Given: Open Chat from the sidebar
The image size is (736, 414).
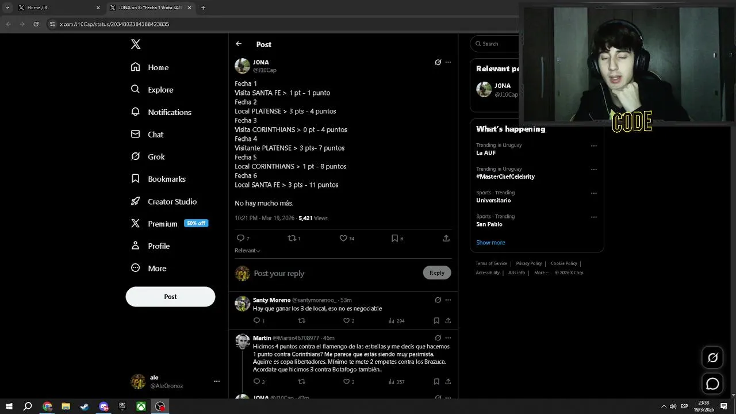Looking at the screenshot, I should [147, 135].
